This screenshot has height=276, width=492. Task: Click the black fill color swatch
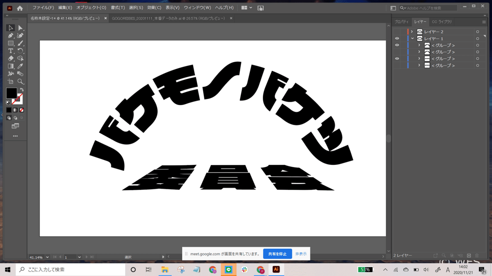tap(11, 93)
